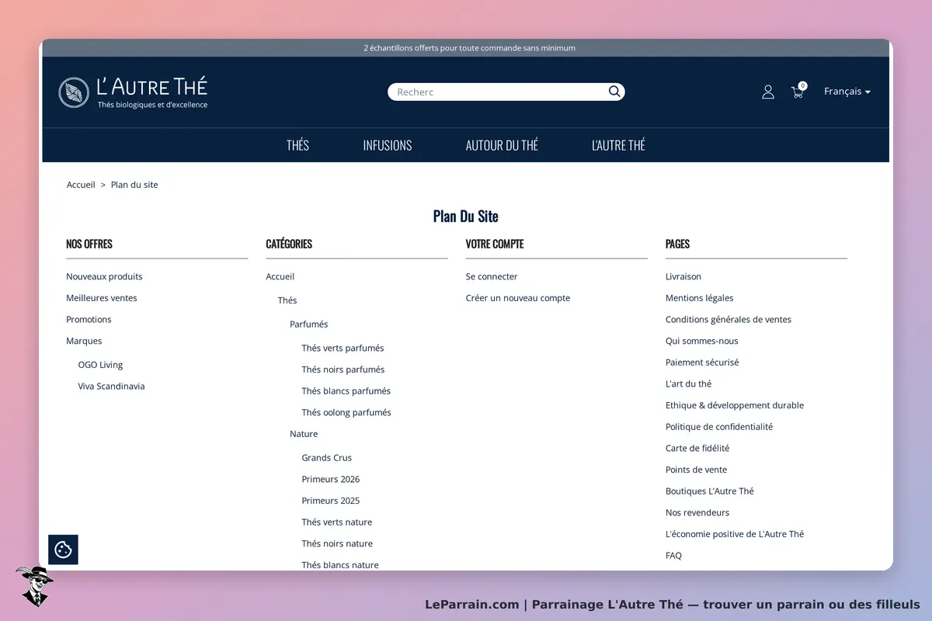The height and width of the screenshot is (621, 932).
Task: Click the 2 échantillons offerts banner
Action: tap(469, 48)
